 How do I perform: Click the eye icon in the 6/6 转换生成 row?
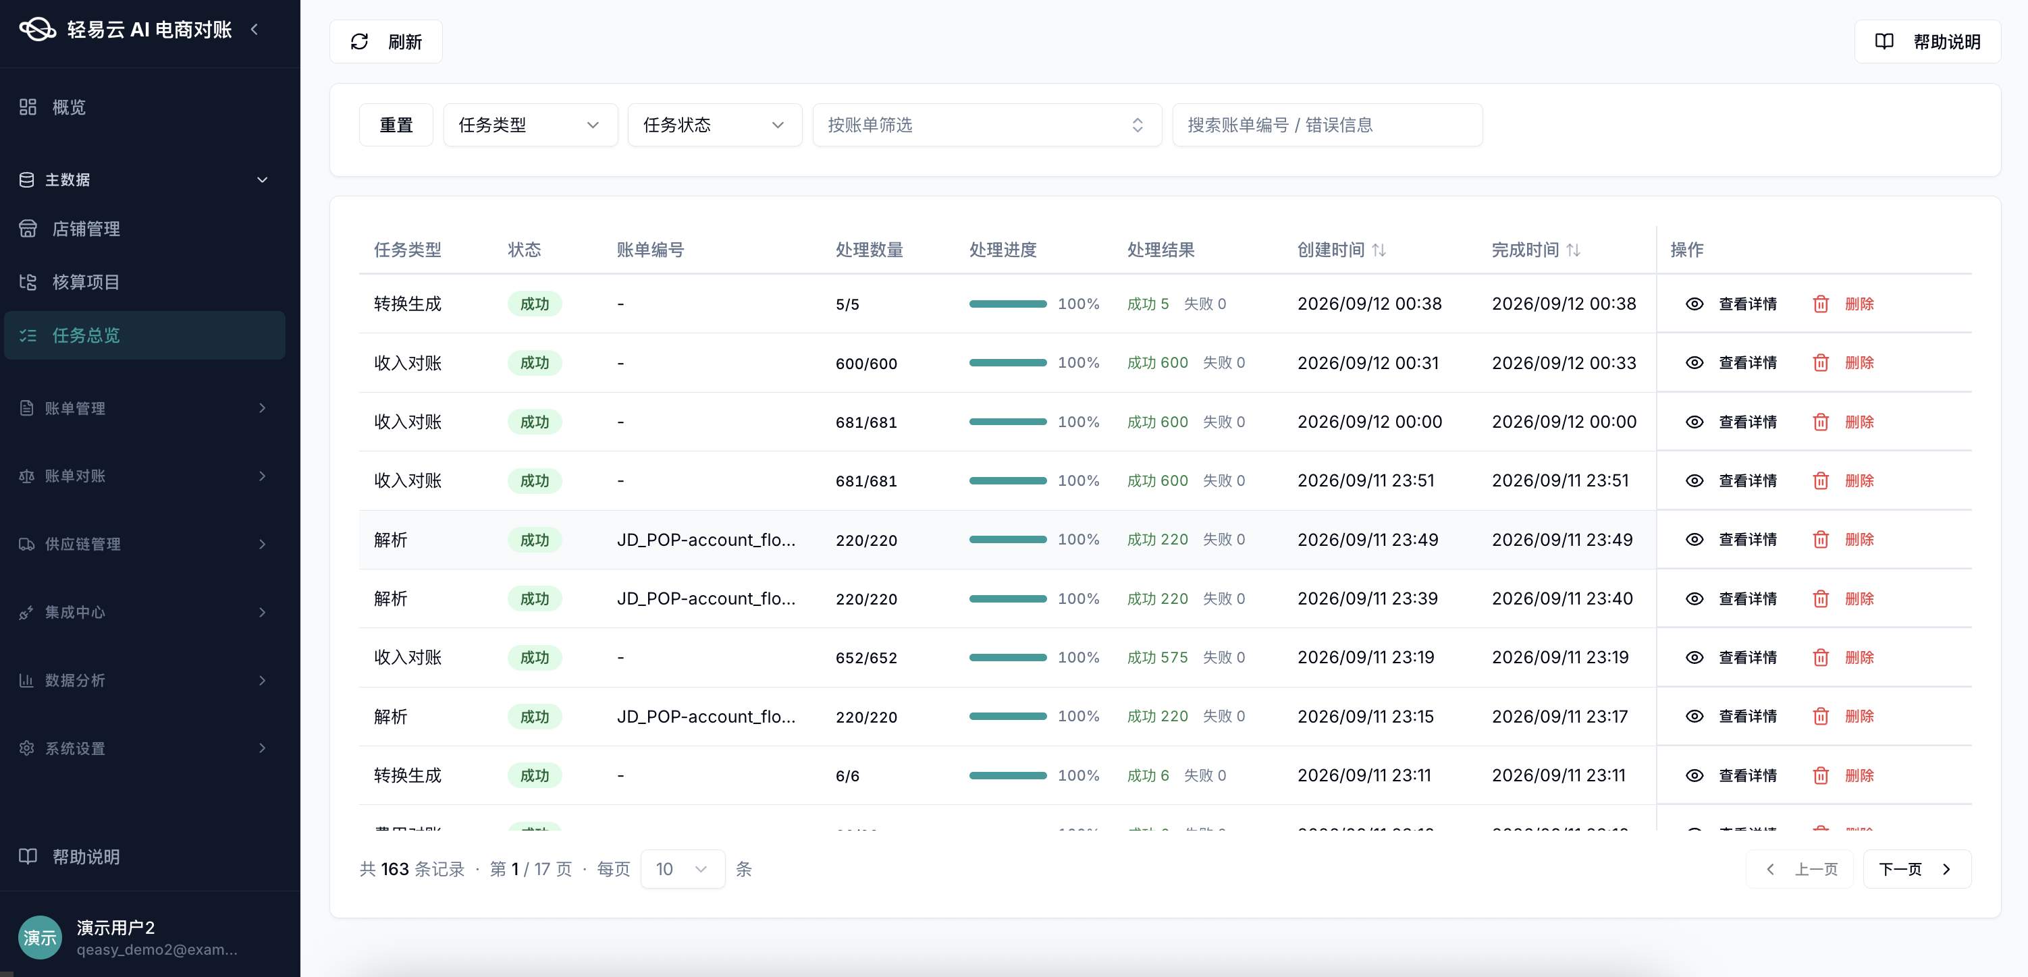coord(1695,776)
